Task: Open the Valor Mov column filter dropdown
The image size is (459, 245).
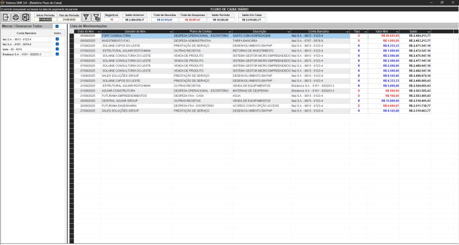Action: click(x=398, y=31)
